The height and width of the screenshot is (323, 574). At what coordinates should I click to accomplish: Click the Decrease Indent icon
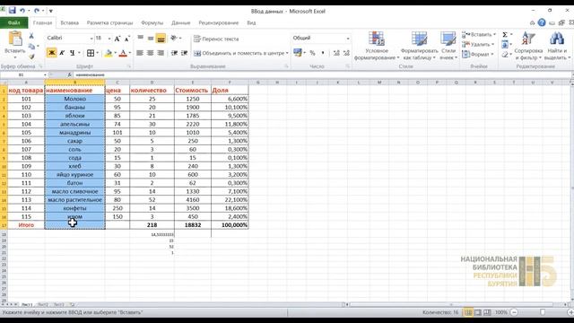coord(174,53)
